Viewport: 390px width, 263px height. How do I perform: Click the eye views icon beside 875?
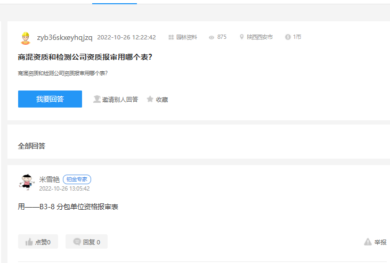(212, 38)
